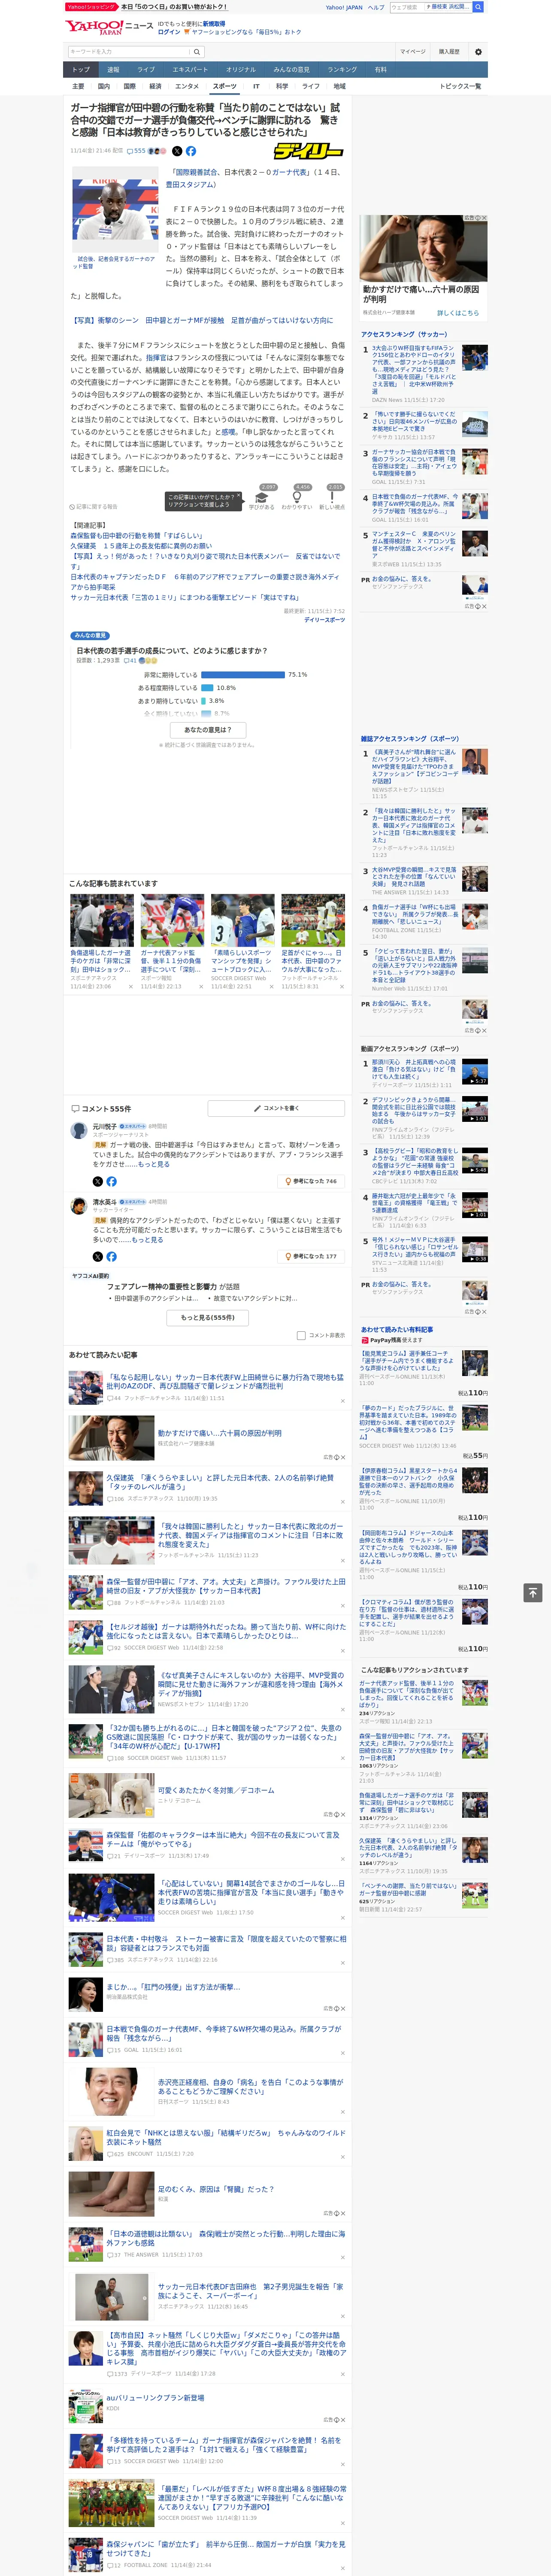The height and width of the screenshot is (2576, 551).
Task: Open the エキスパート navigation tab
Action: [190, 70]
